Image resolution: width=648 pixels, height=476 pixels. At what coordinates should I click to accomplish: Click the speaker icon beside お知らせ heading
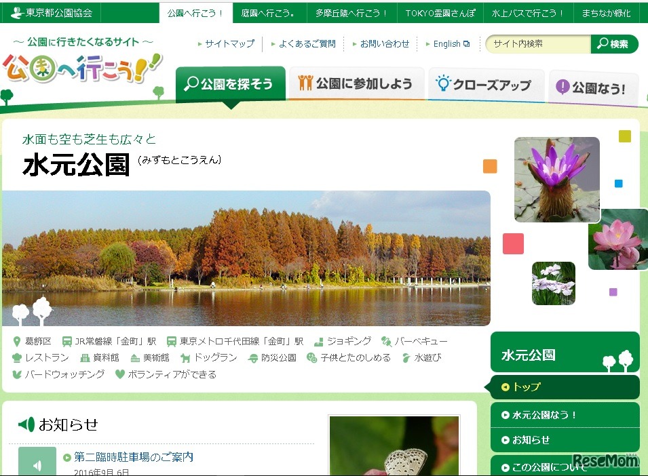(x=27, y=424)
